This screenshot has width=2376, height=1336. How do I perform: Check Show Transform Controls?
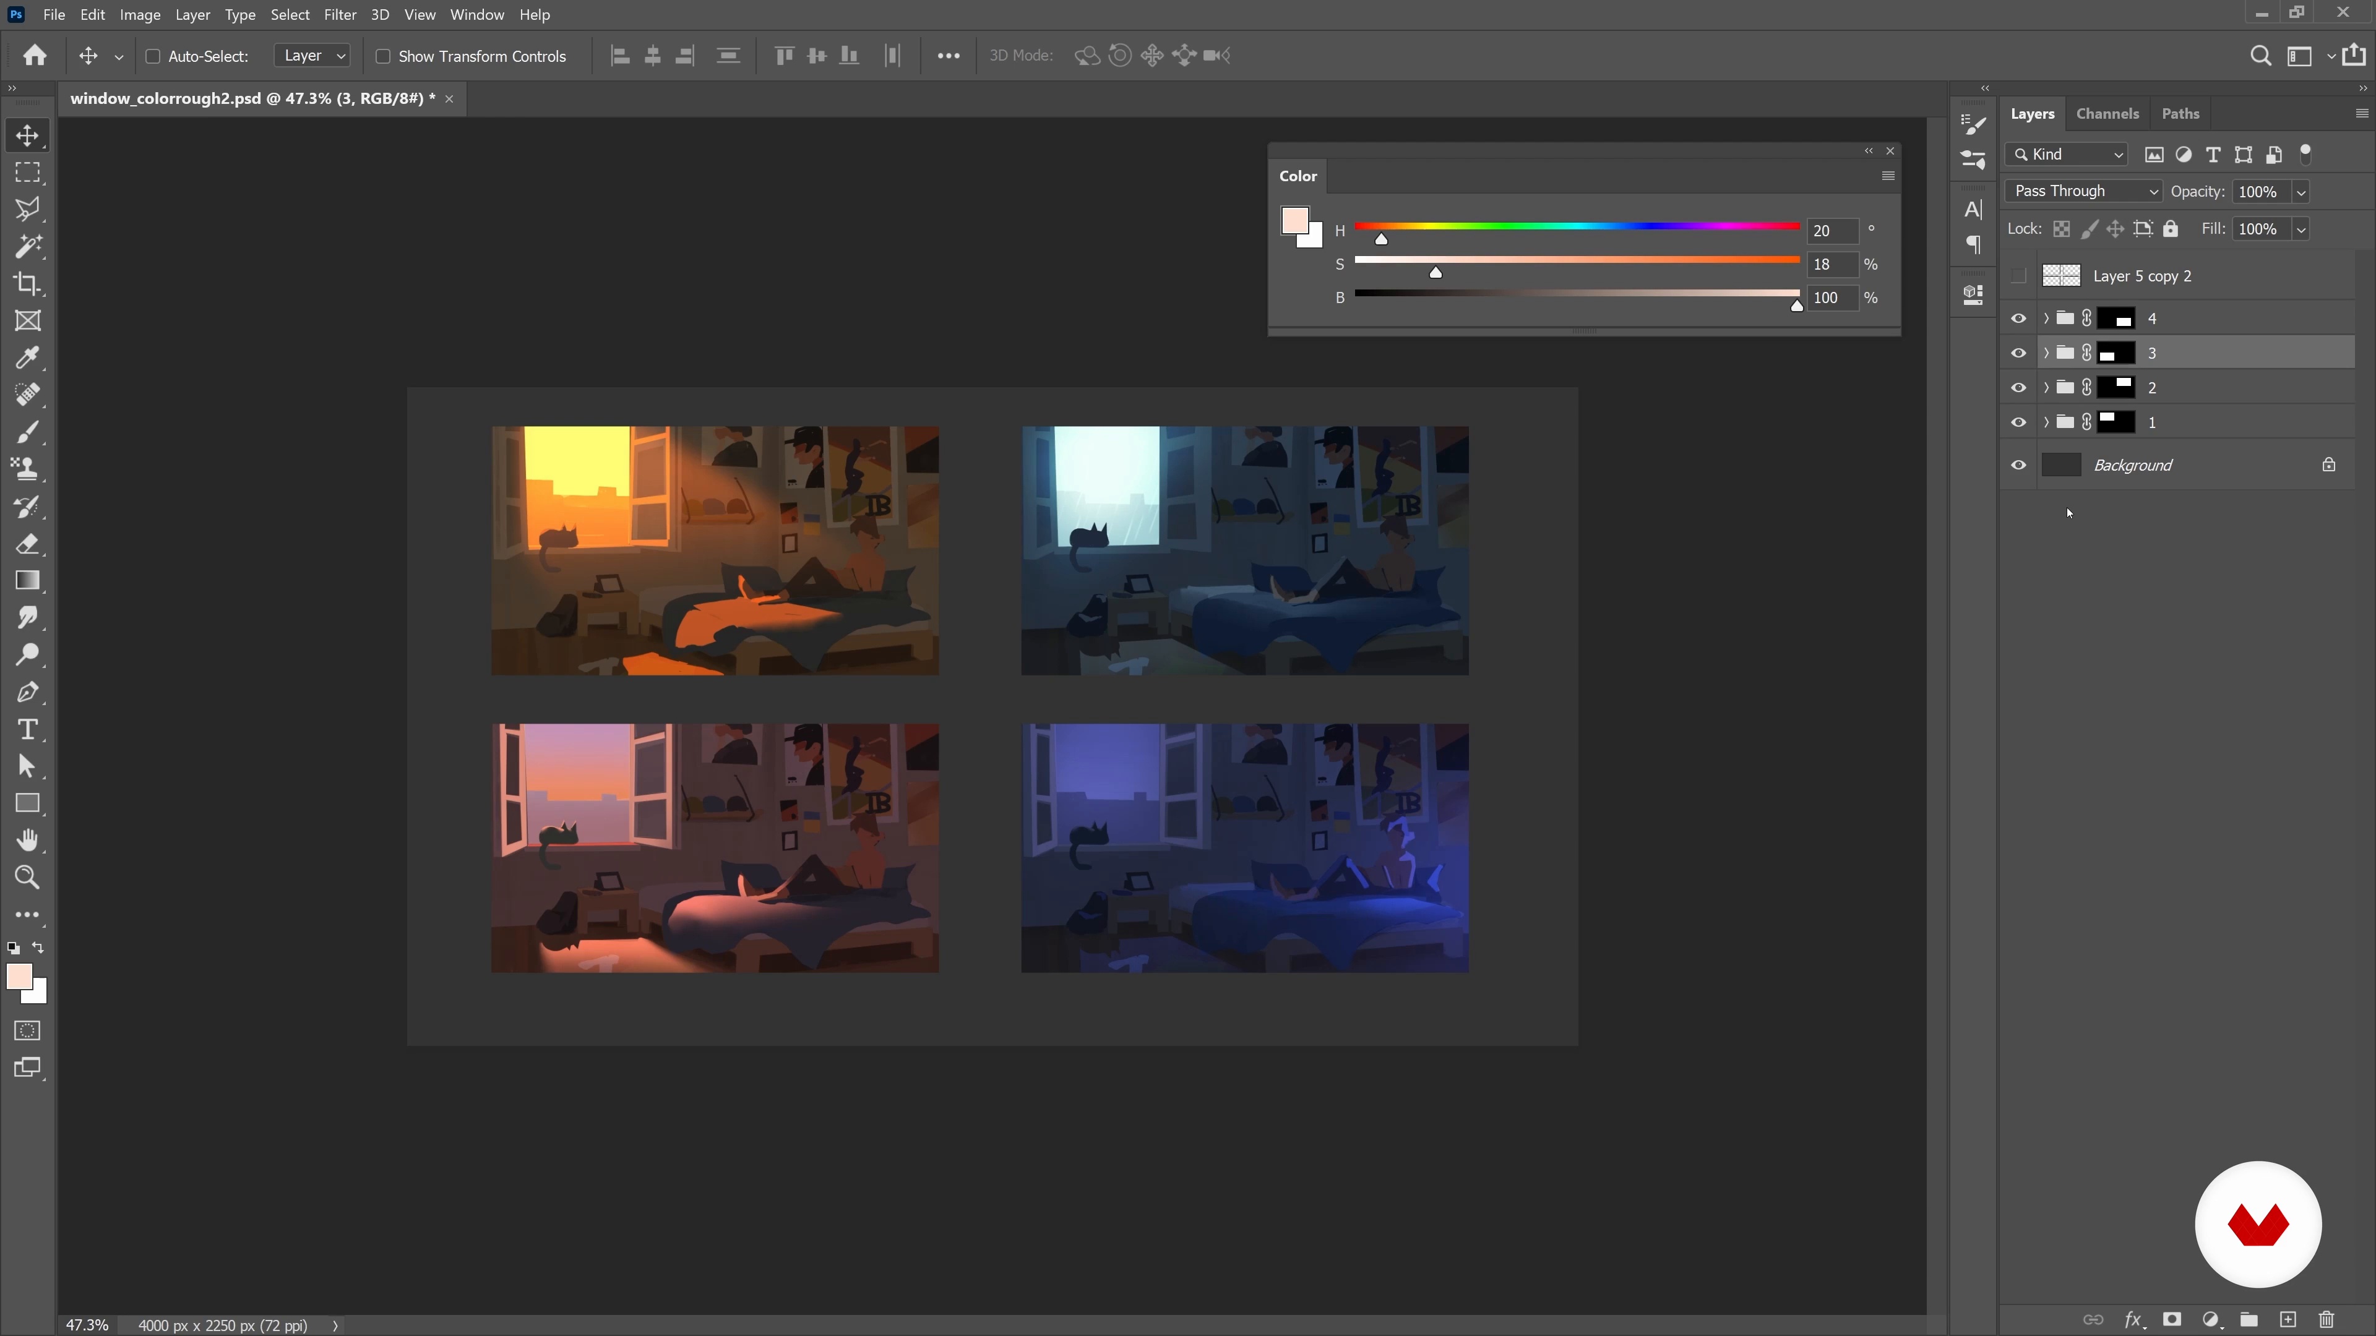click(383, 56)
